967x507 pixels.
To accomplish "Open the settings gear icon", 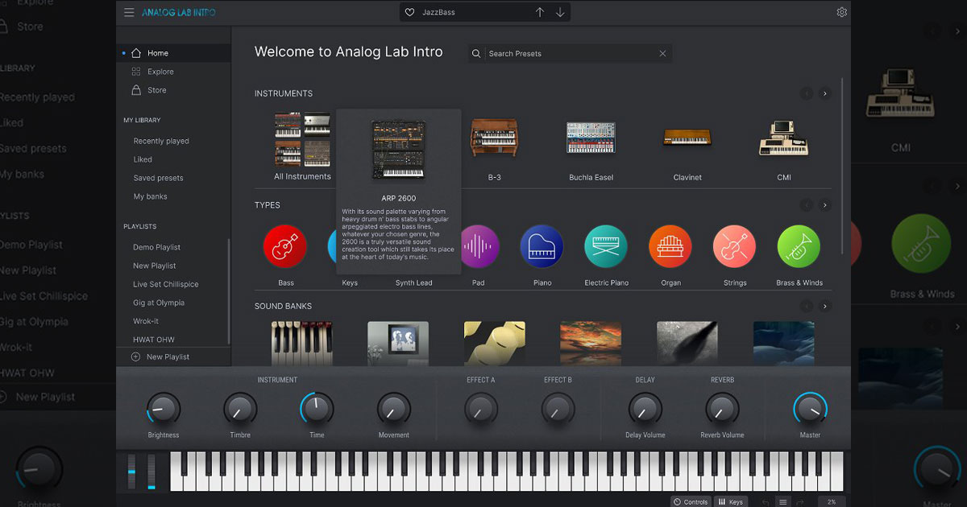I will coord(841,12).
